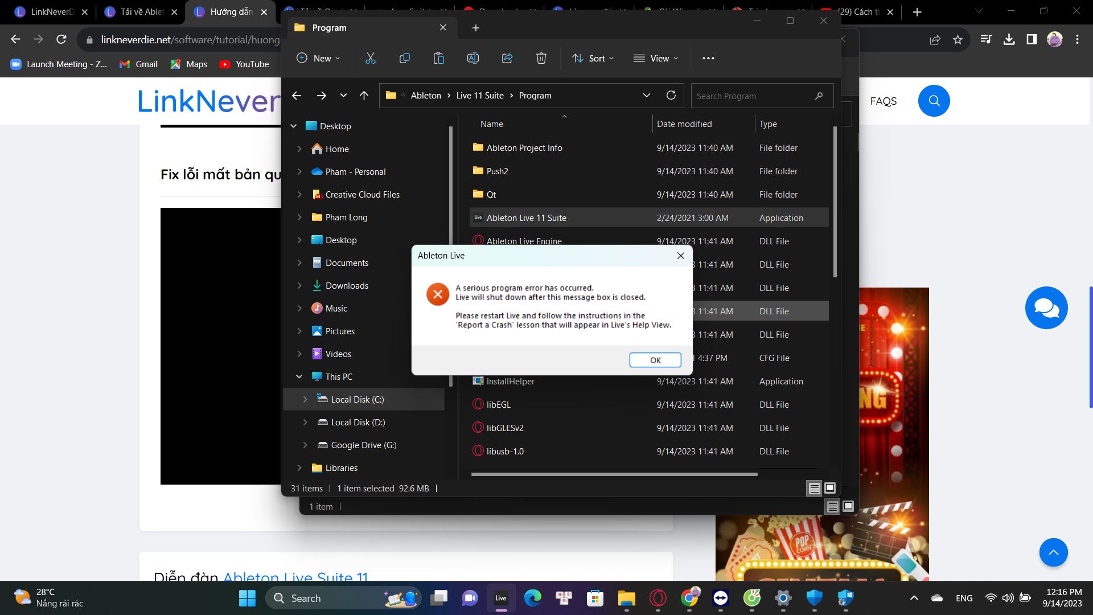Click the Share icon in Explorer toolbar
The width and height of the screenshot is (1093, 615).
tap(507, 58)
